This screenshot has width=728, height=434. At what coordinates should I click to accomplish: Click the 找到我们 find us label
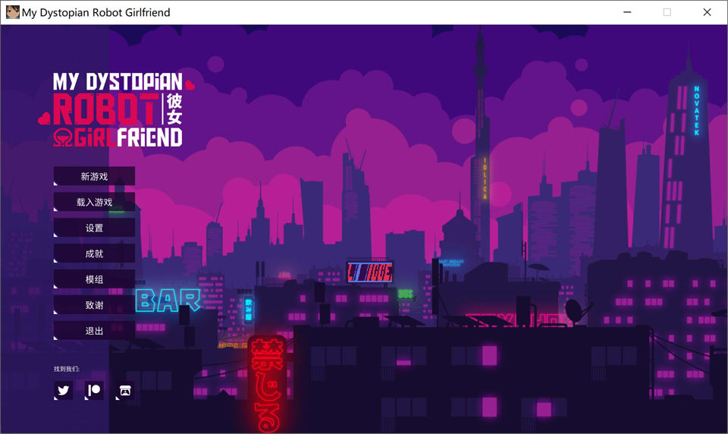tap(66, 369)
